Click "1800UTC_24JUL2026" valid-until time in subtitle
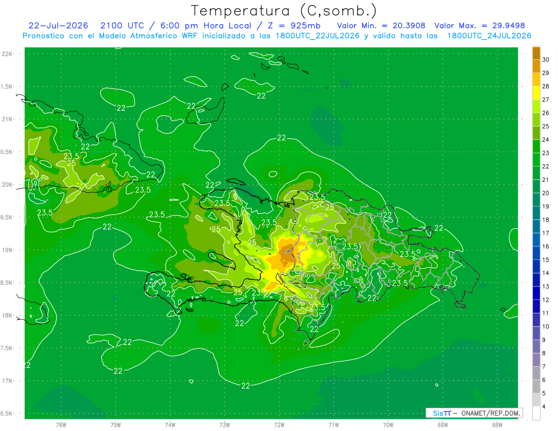 pos(489,36)
